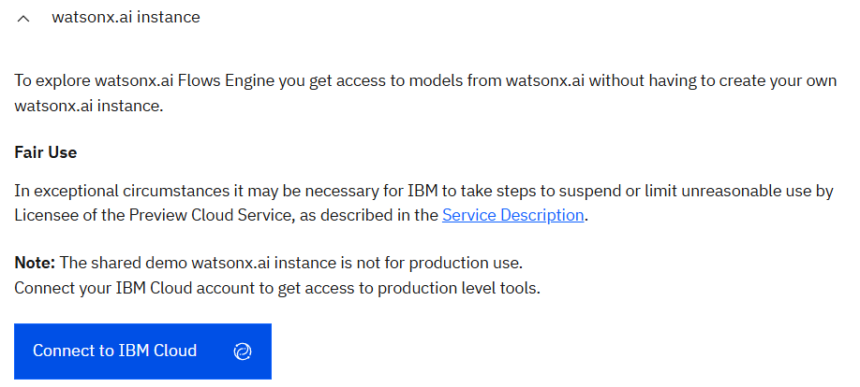The image size is (860, 387).
Task: Click second-line text 'watsonx.ai instance.'
Action: click(88, 106)
